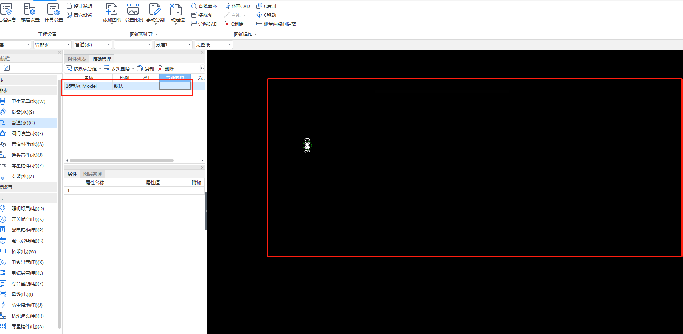Click 复制 in drawing management toolbar
Screen dimensions: 683x334
pos(146,69)
